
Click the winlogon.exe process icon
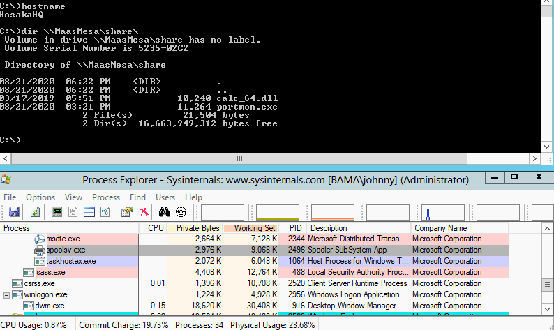17,294
